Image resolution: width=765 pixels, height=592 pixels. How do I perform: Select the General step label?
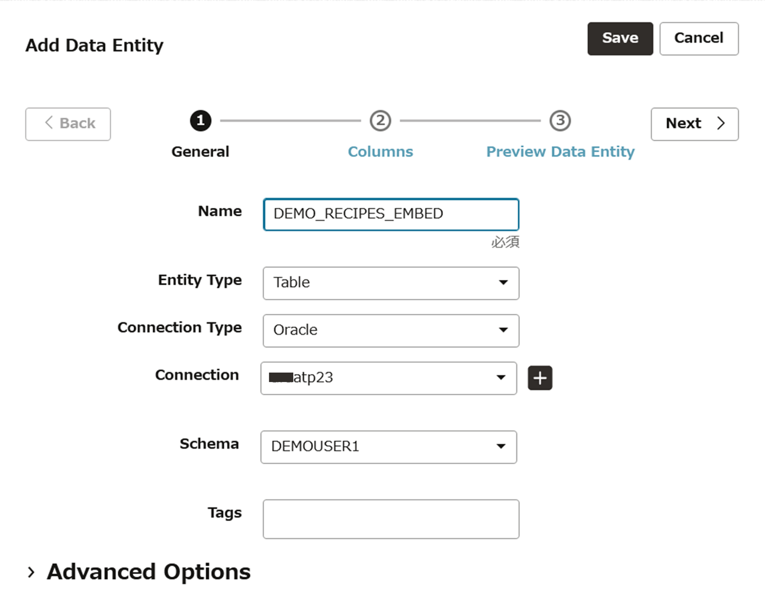[x=200, y=152]
